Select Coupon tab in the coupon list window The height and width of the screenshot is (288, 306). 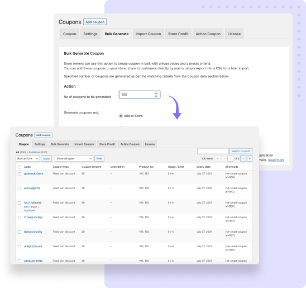pos(24,144)
